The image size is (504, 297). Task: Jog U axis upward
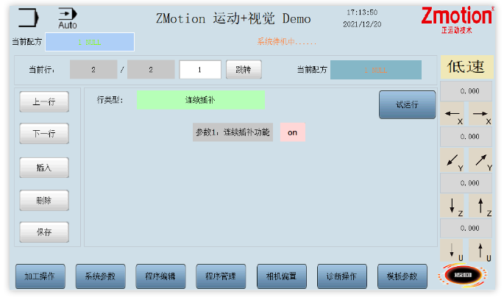pyautogui.click(x=480, y=250)
